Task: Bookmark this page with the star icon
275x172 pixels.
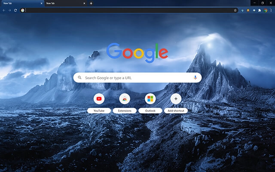Action: coord(235,10)
